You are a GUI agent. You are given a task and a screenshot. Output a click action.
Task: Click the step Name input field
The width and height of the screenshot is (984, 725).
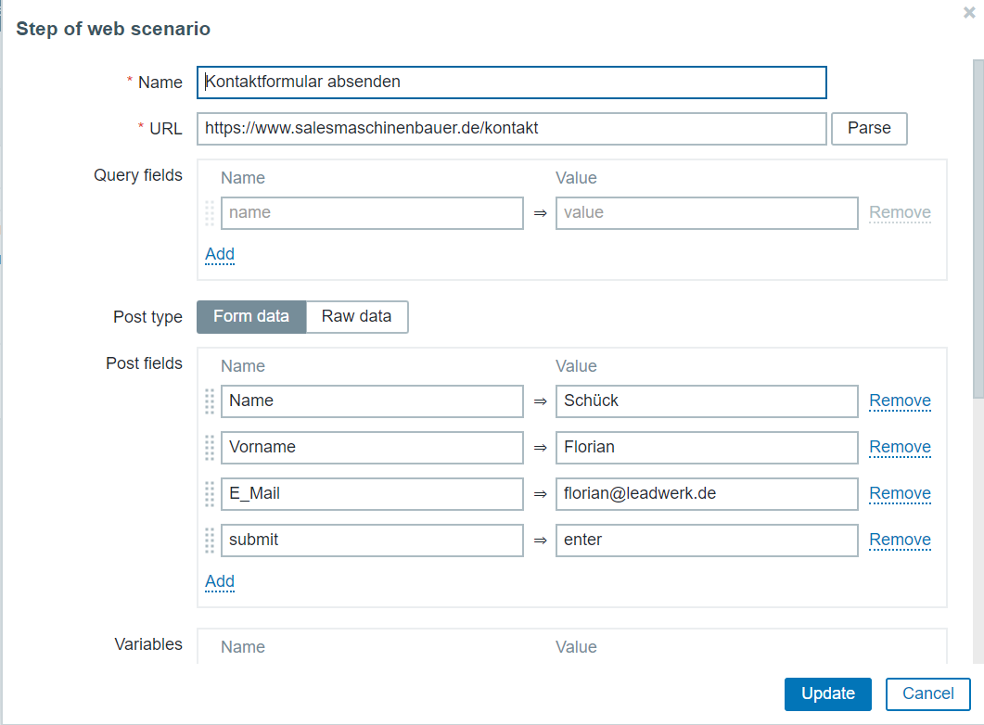[x=511, y=83]
